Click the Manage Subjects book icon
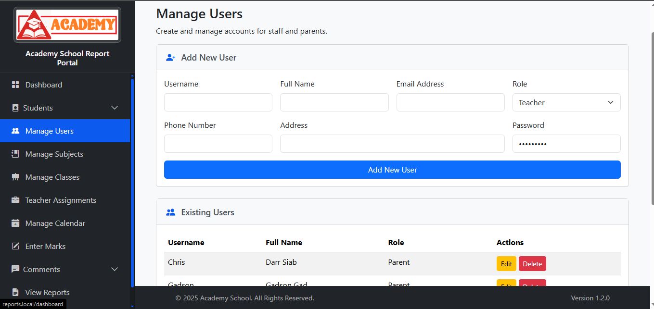 click(15, 154)
